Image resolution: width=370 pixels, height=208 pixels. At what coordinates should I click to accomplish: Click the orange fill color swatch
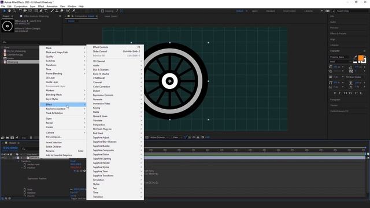(x=361, y=58)
